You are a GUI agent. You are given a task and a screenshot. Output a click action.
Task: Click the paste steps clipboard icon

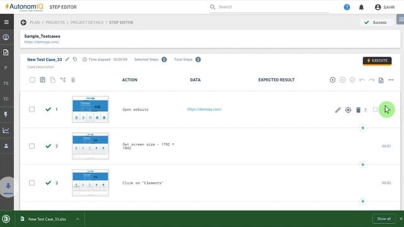click(42, 80)
